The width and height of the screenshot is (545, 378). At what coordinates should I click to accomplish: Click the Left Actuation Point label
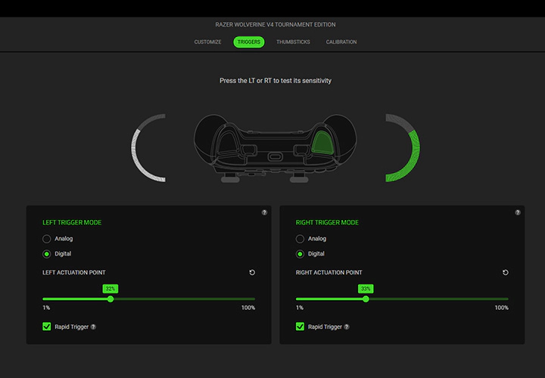point(74,272)
